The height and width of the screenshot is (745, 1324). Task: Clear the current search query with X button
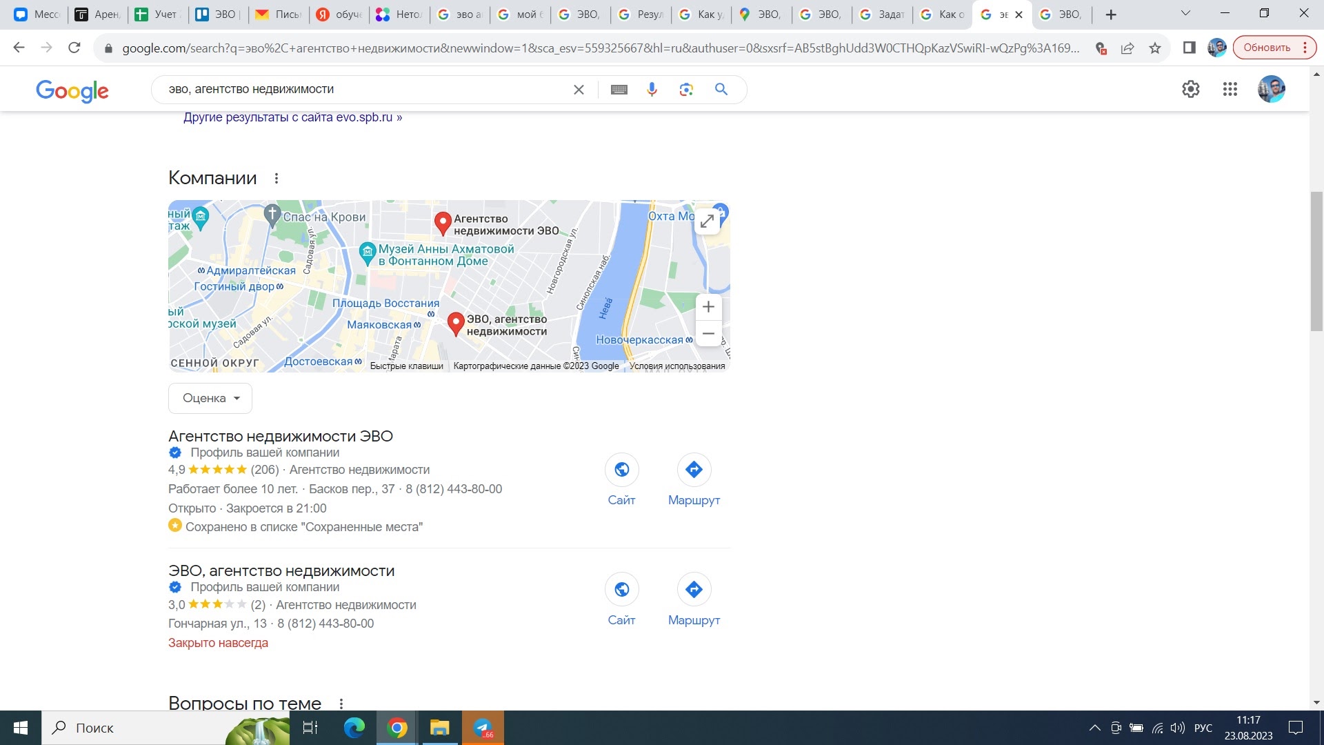[x=577, y=89]
